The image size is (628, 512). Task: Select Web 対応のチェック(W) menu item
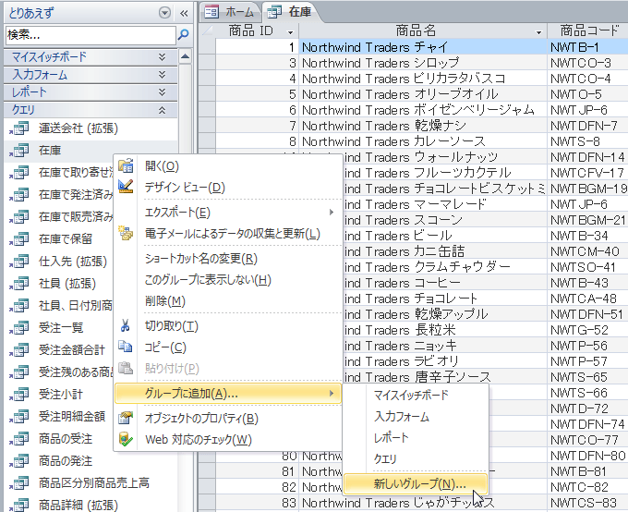(x=228, y=439)
